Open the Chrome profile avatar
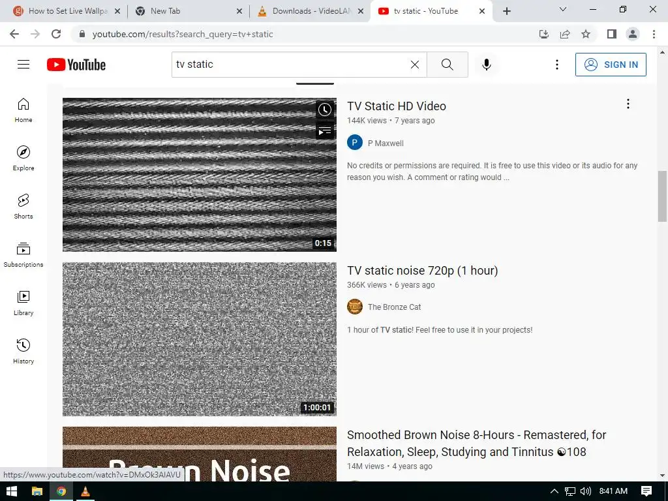668x501 pixels. tap(633, 34)
